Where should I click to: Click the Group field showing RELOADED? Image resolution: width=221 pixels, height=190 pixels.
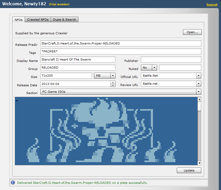point(78,68)
